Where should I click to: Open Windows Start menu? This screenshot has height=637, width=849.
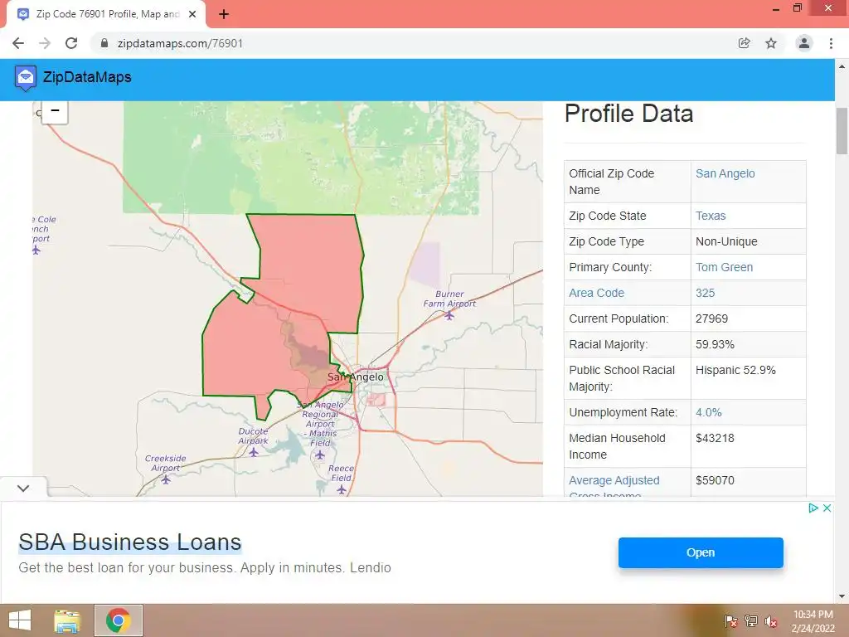20,620
